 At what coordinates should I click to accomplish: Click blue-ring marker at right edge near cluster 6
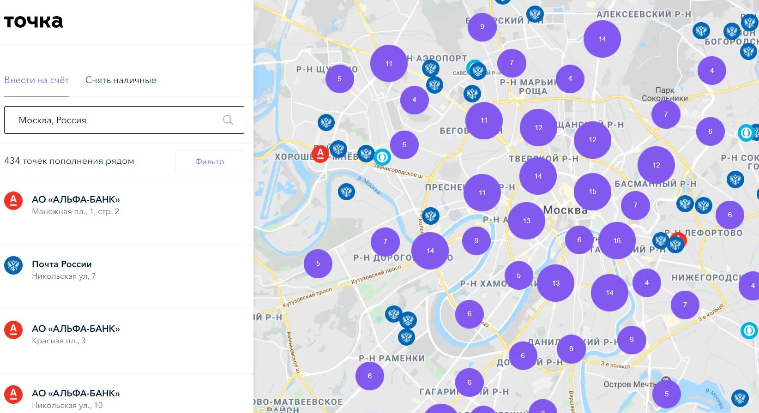pyautogui.click(x=746, y=133)
